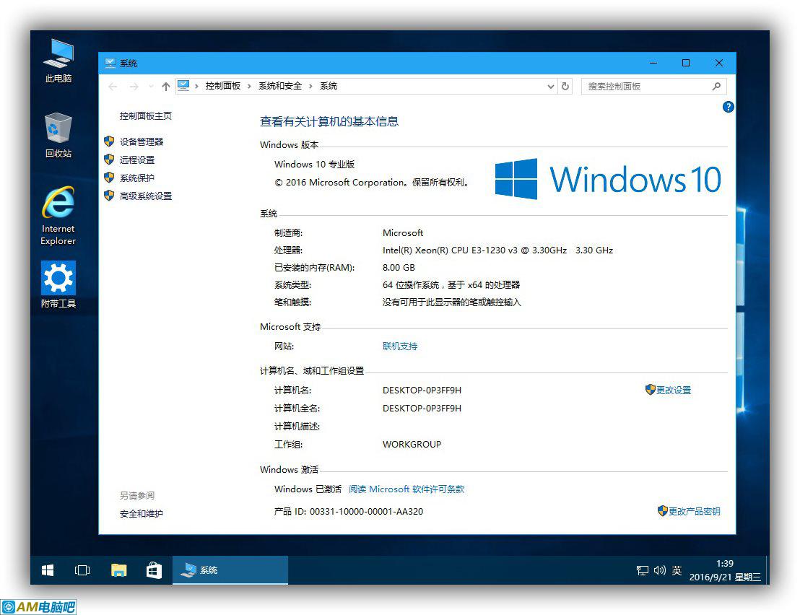Open 远程设置 link
The height and width of the screenshot is (615, 800).
click(x=136, y=160)
